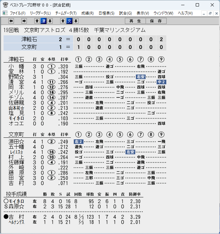Click the left arrow previous game button

click(11, 21)
